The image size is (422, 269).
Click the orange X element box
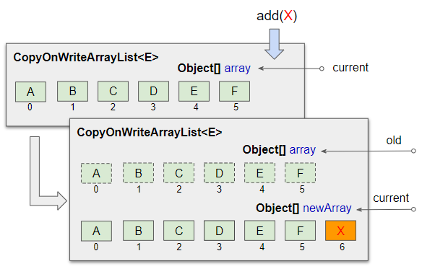coord(340,231)
